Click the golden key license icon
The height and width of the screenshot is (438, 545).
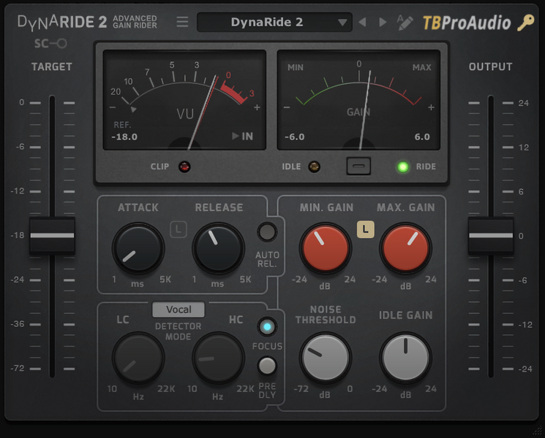click(x=526, y=23)
